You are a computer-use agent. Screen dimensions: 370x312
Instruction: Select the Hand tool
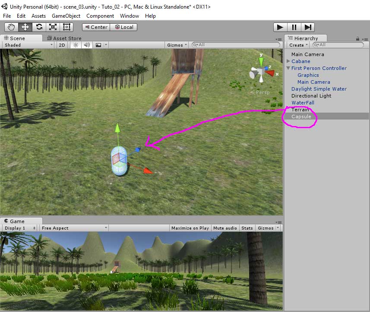pos(11,27)
